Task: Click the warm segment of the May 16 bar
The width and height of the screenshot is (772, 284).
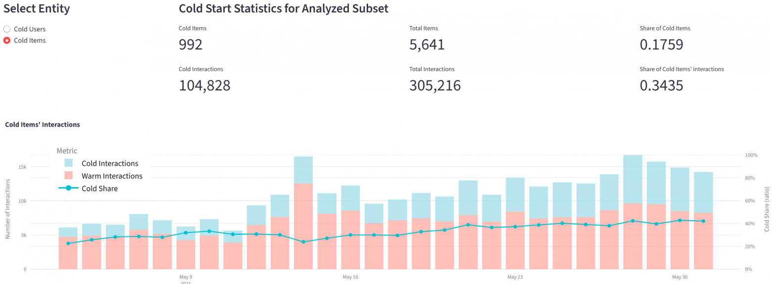Action: [x=350, y=239]
